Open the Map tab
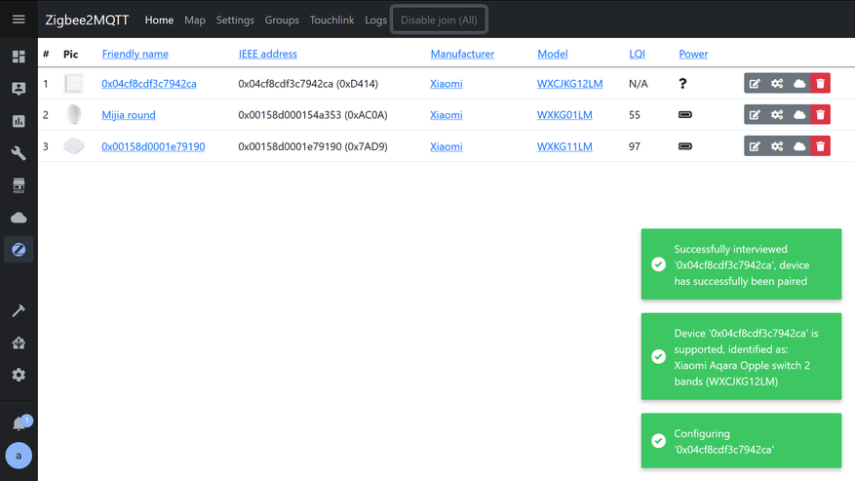The width and height of the screenshot is (855, 481). tap(195, 20)
